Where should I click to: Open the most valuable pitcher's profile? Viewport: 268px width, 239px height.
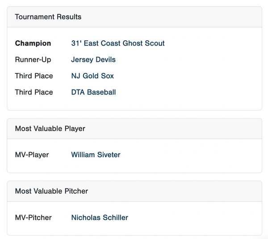99,218
